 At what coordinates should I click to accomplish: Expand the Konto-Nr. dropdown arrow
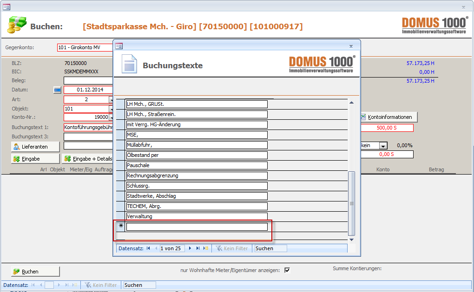pos(111,117)
